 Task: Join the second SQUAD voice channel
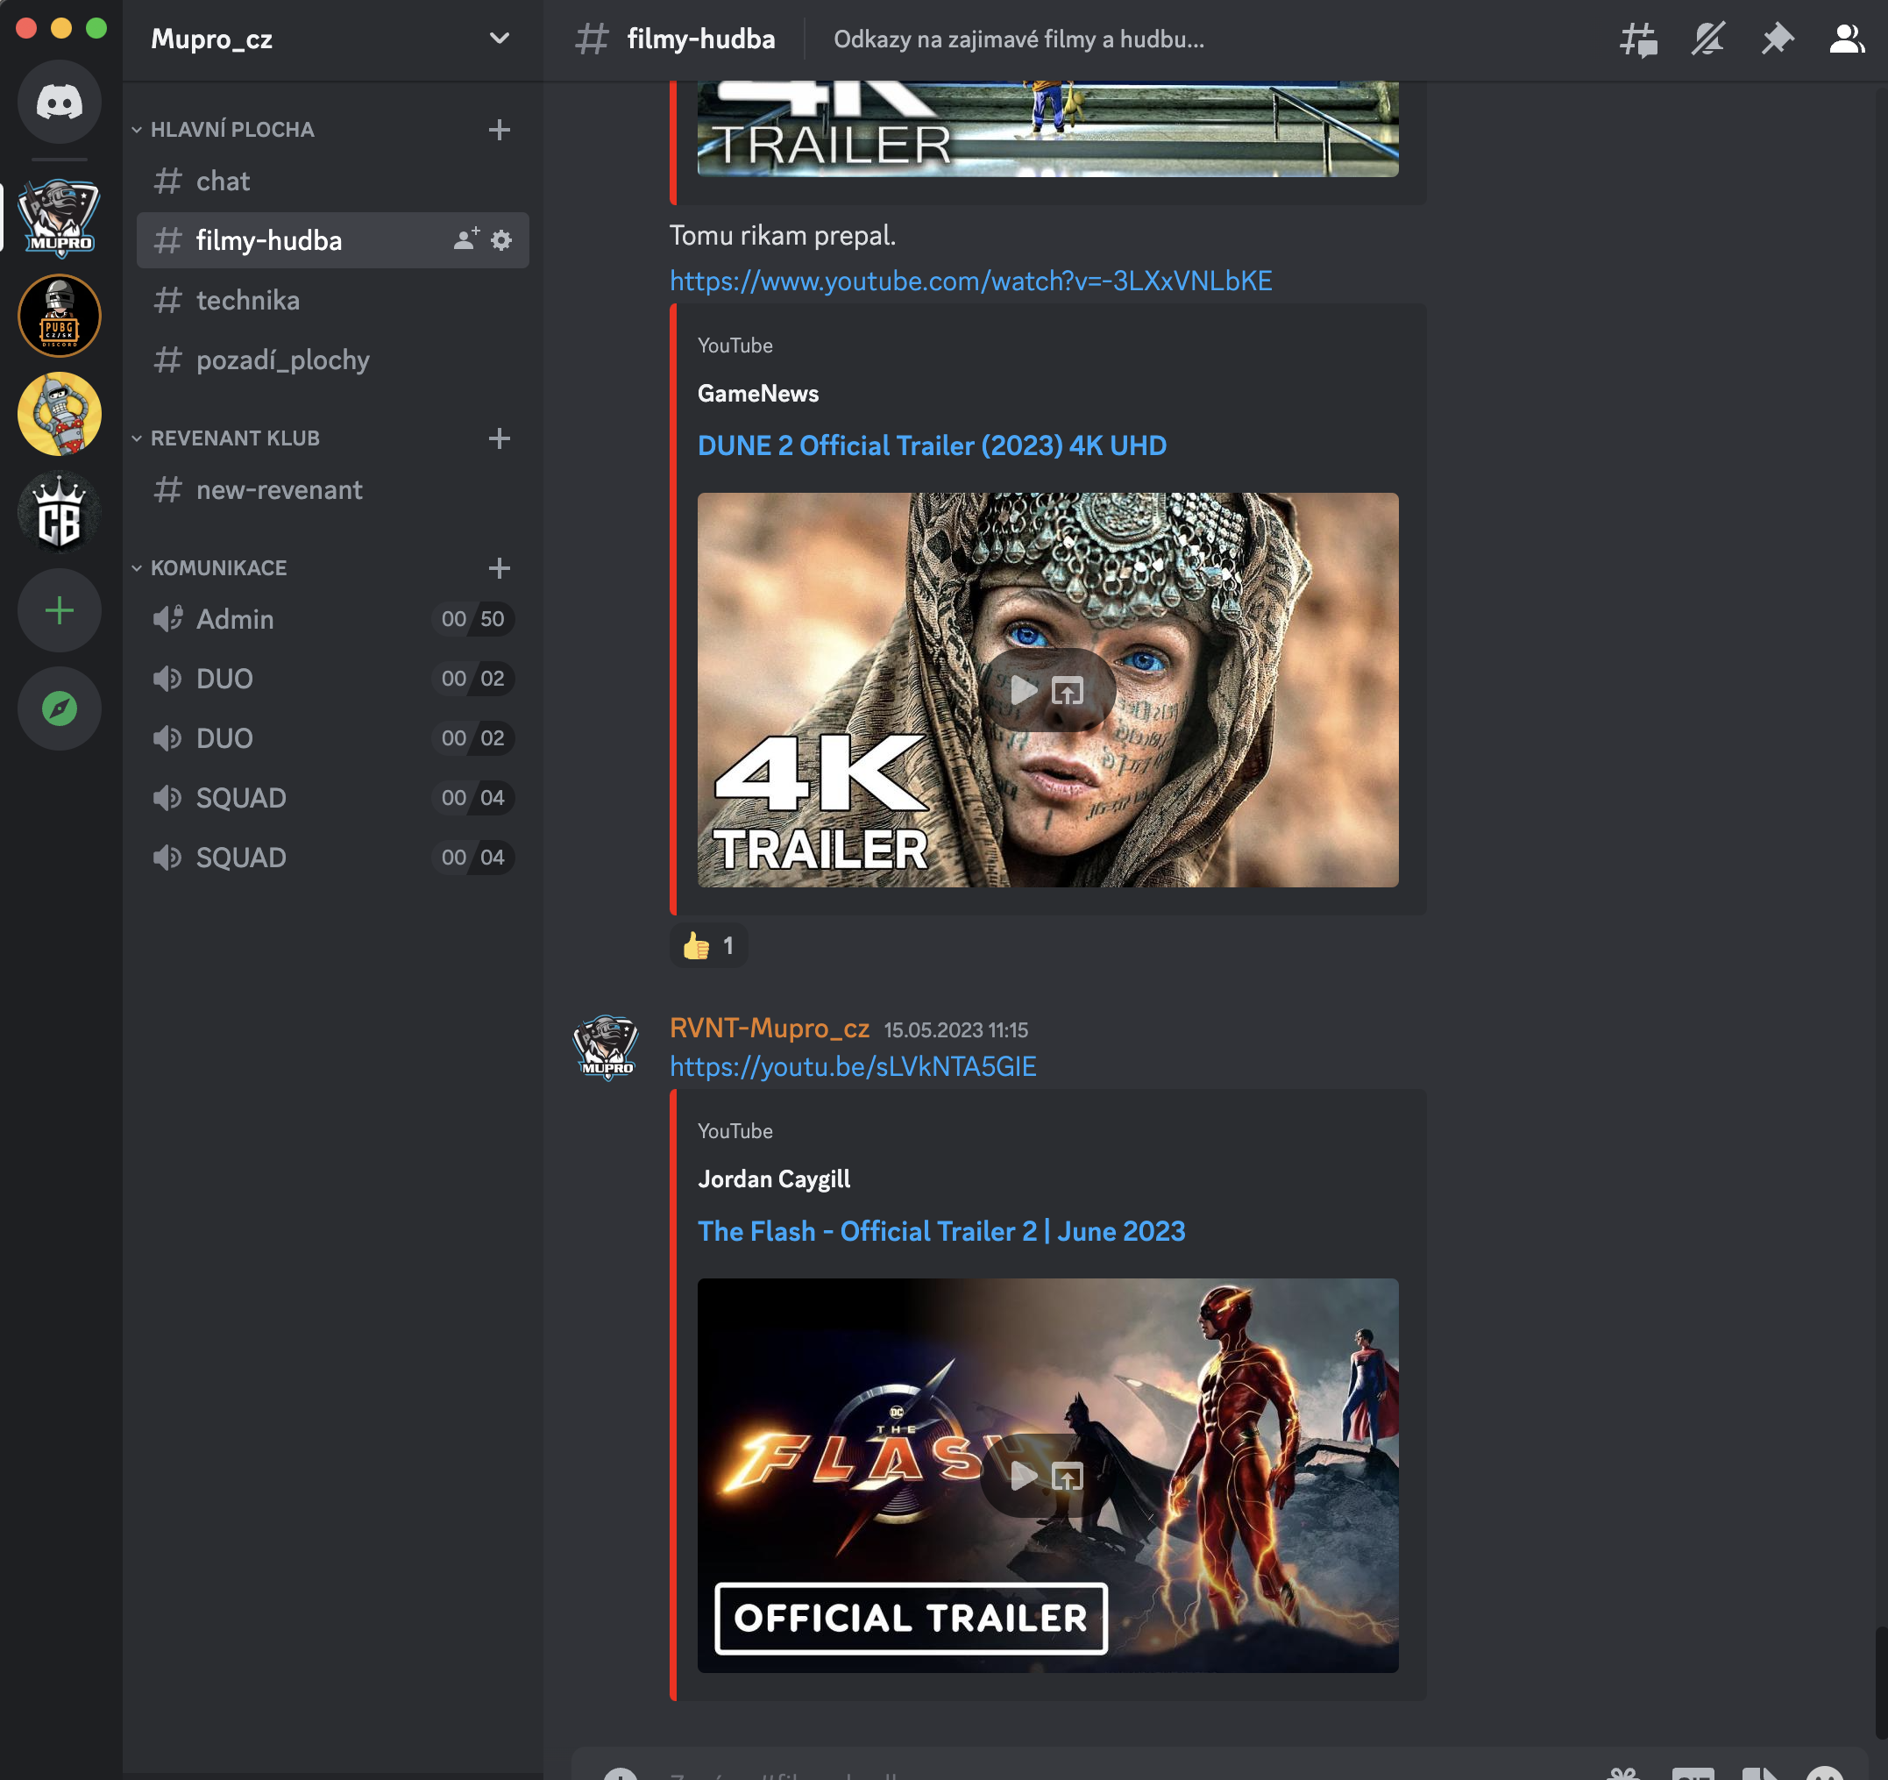click(332, 858)
